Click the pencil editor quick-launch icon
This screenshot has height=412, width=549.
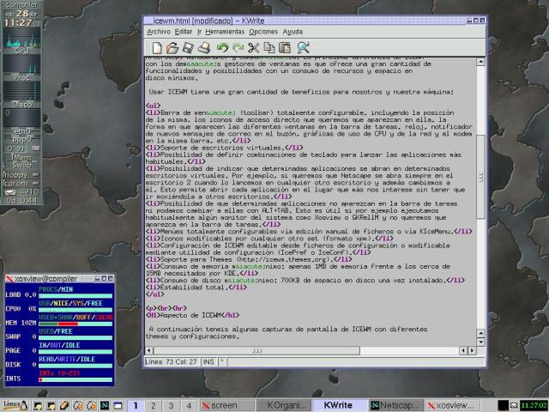pos(64,406)
